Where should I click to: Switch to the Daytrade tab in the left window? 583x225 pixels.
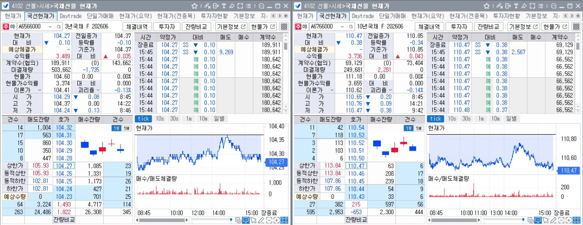[71, 16]
